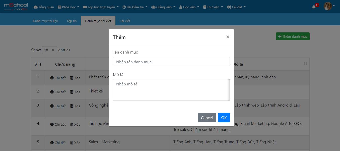The height and width of the screenshot is (151, 340).
Task: Open Chi tiết for row 3
Action: [58, 106]
